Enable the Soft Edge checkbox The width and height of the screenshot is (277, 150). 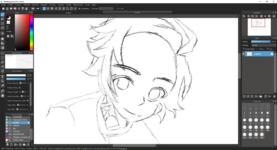tap(115, 9)
